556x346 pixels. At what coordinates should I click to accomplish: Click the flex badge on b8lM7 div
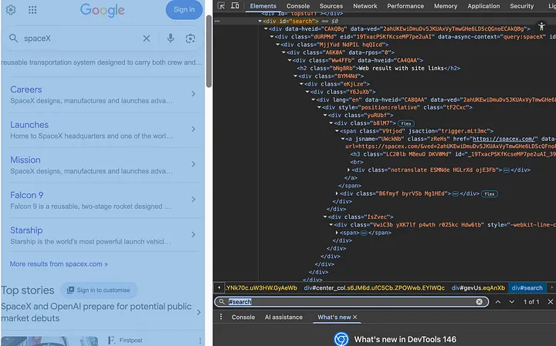[405, 123]
